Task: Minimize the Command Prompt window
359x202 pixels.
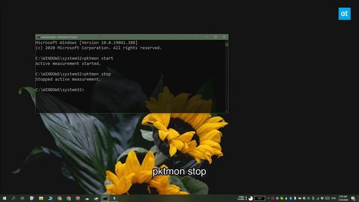Action: pyautogui.click(x=207, y=37)
